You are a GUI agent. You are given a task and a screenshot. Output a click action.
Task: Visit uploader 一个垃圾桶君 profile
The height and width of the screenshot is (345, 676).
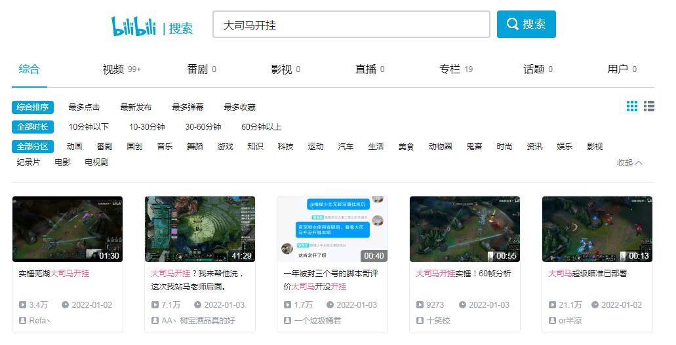[x=318, y=320]
